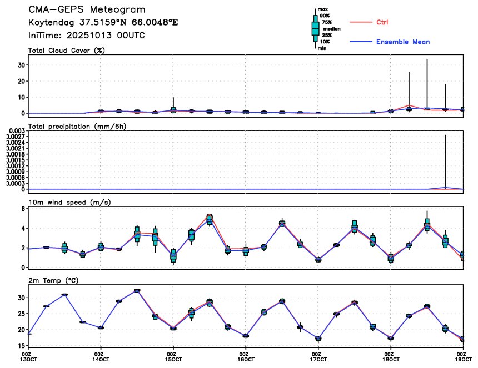The height and width of the screenshot is (368, 478).
Task: Click the '0.003' precipitation axis value
Action: [x=17, y=131]
